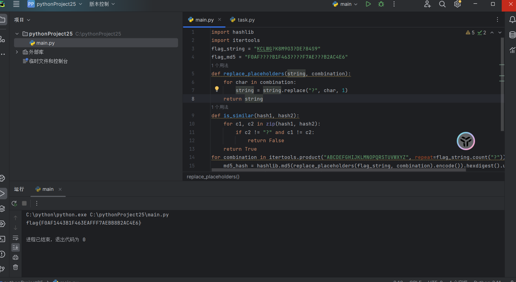
Task: Open IDE settings gear
Action: [457, 4]
